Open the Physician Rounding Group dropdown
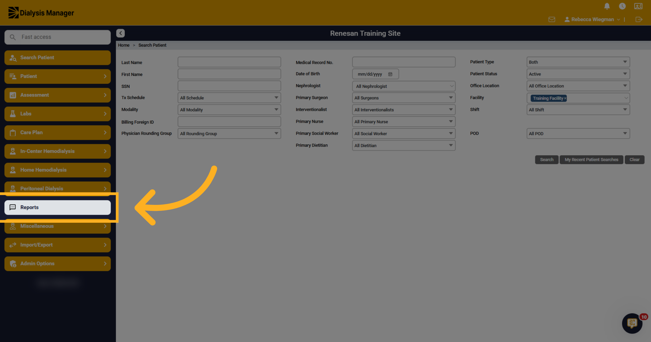Viewport: 651px width, 342px height. [x=229, y=134]
